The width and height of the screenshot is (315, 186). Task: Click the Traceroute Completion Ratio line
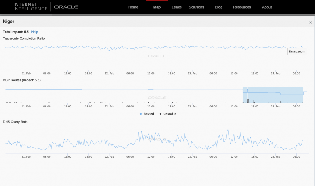154,48
